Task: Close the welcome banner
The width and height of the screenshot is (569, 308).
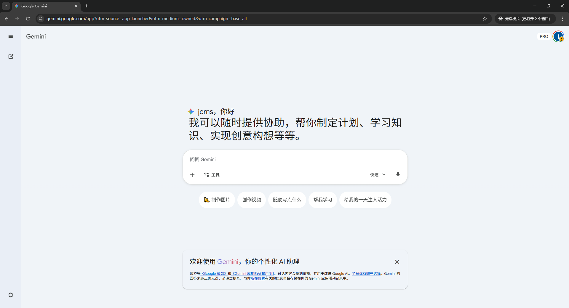Action: (397, 262)
